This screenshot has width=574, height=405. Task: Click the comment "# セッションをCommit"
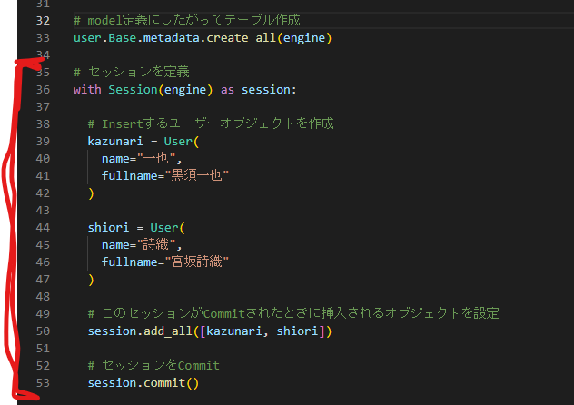pyautogui.click(x=153, y=366)
